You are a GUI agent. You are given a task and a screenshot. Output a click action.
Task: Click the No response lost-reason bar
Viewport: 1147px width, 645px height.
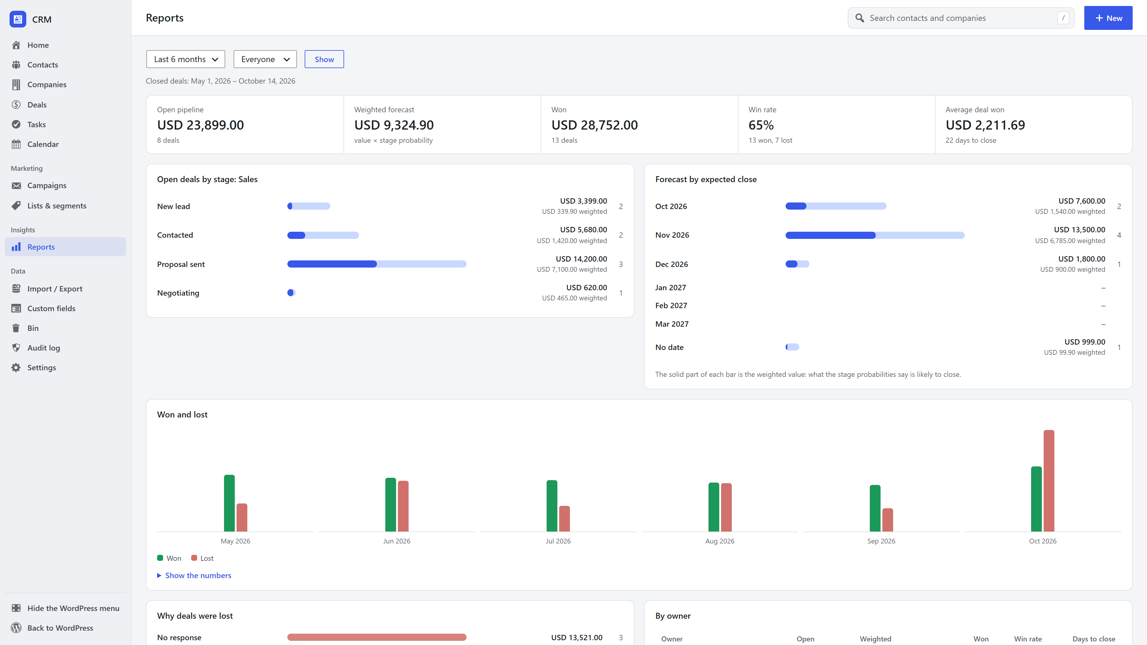(x=377, y=638)
